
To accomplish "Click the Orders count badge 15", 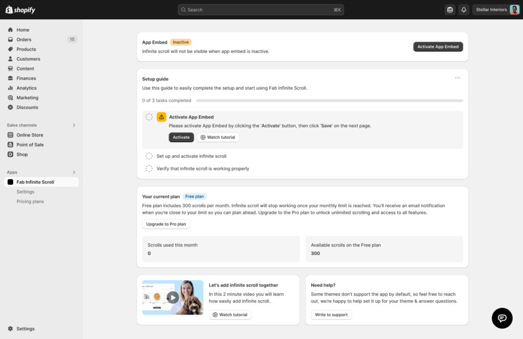I will pyautogui.click(x=72, y=39).
